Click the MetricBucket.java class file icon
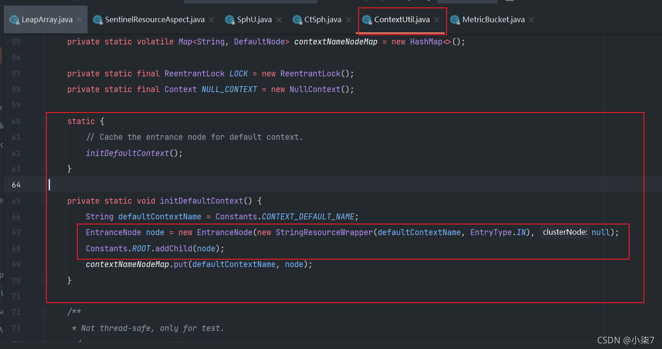 click(454, 19)
